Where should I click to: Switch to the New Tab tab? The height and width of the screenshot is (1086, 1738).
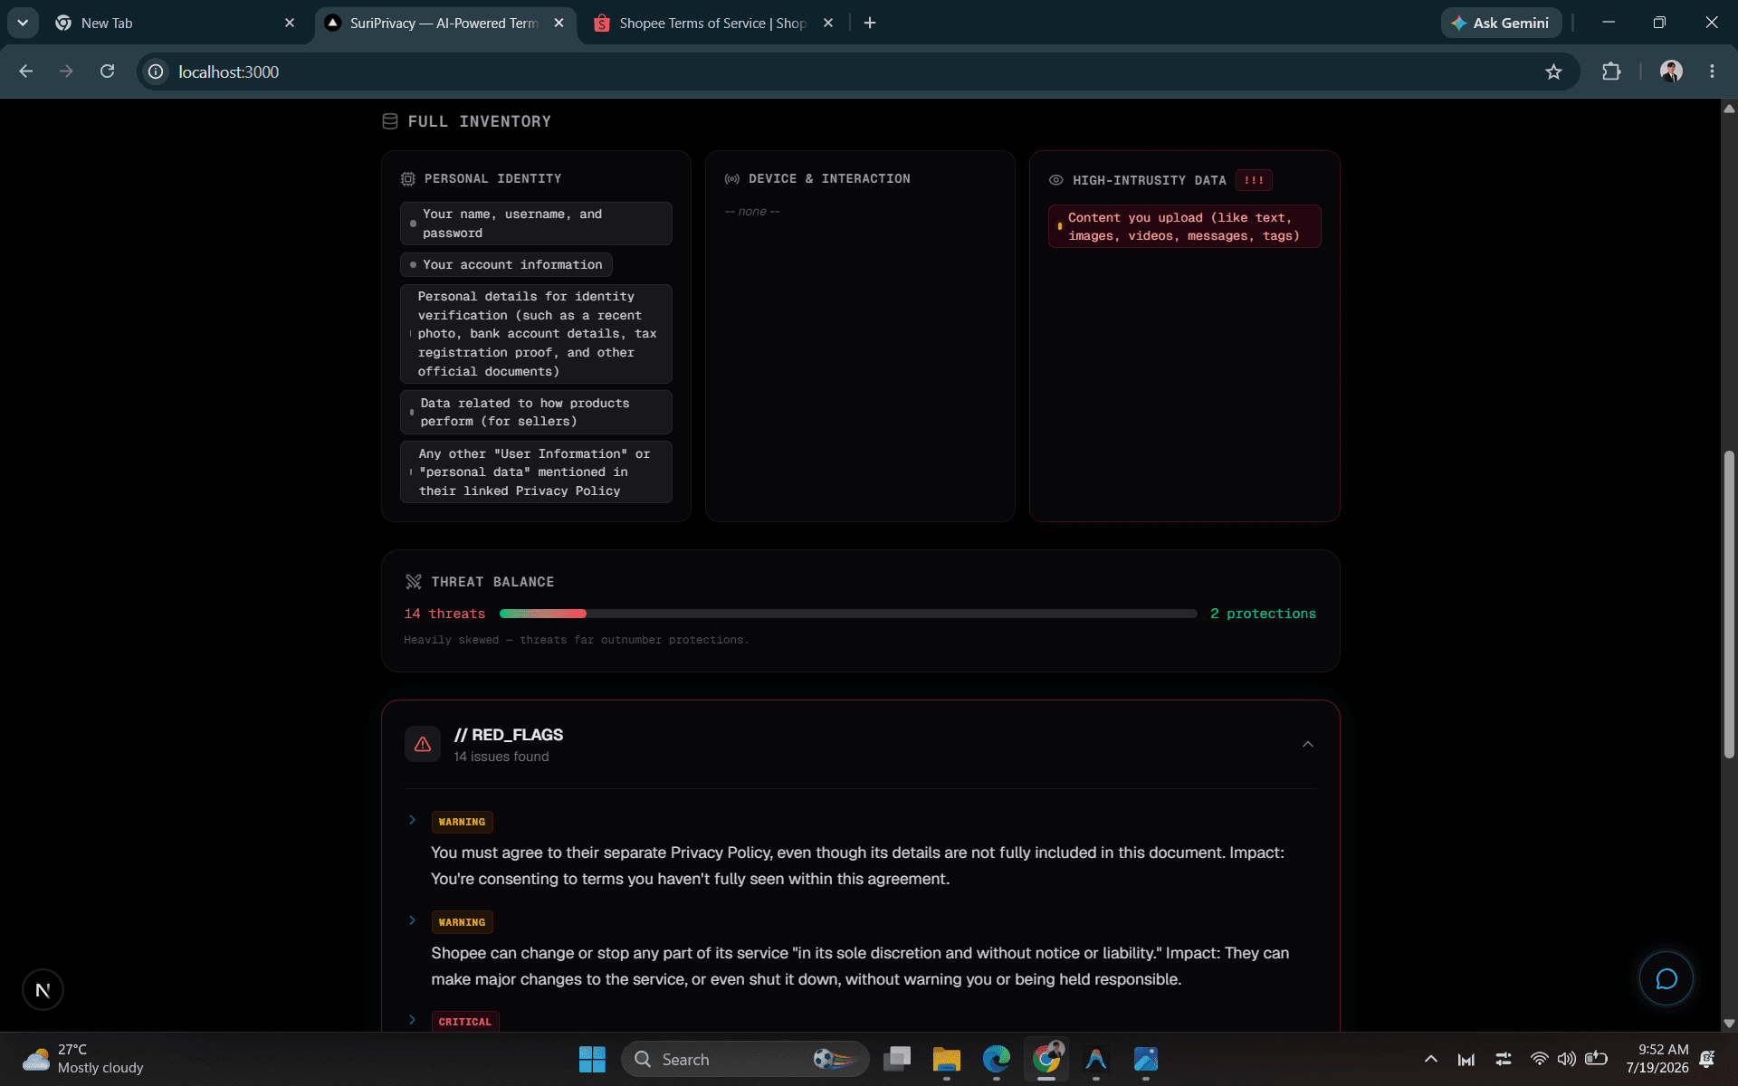(172, 23)
